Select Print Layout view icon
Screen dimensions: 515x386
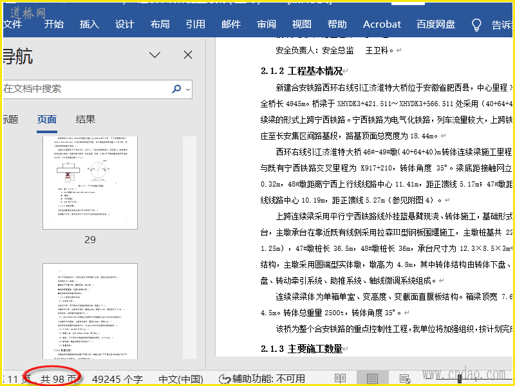pos(372,379)
